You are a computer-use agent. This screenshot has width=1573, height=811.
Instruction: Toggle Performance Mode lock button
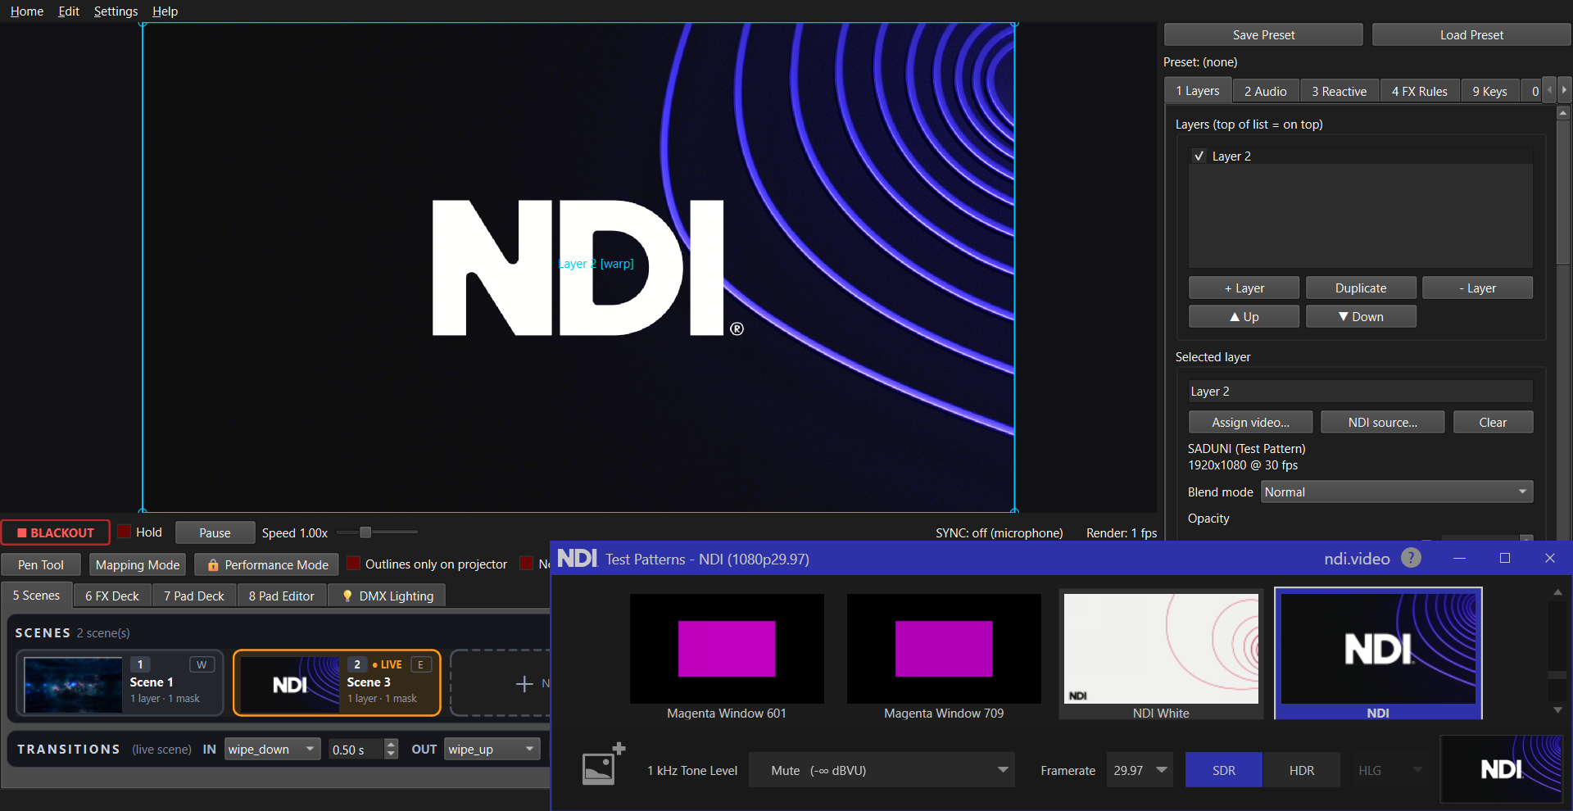(x=266, y=564)
